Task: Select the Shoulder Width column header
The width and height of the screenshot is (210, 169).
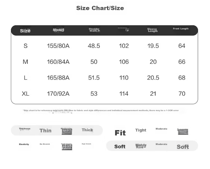Action: [94, 30]
